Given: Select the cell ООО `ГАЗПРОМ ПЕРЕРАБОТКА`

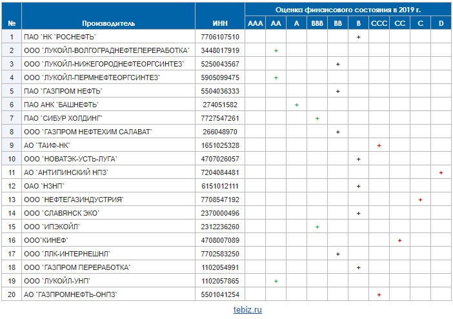Looking at the screenshot, I should (108, 267).
